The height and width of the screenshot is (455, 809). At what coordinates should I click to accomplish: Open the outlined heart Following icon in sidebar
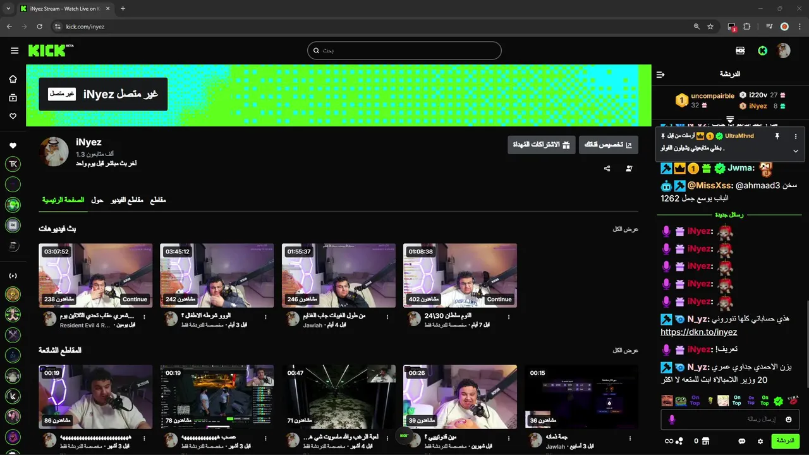(13, 116)
